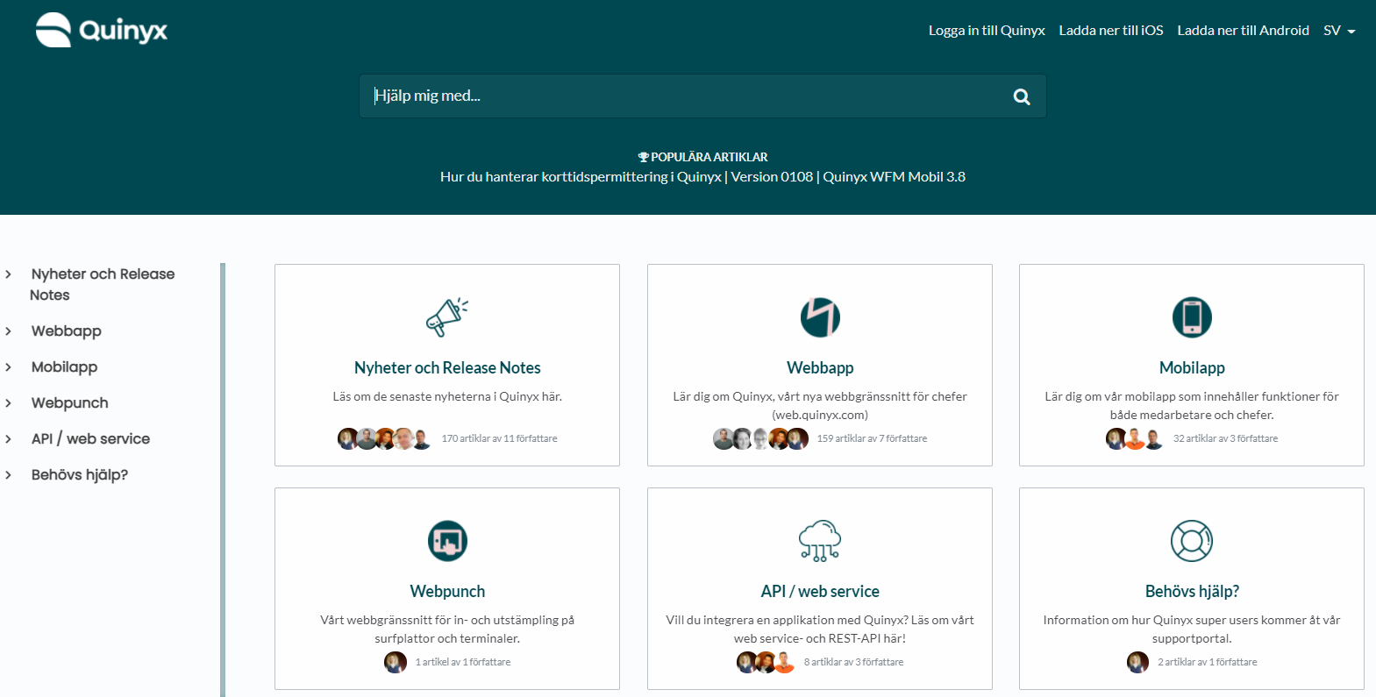Select Behövs hjälp? in the sidebar

pyautogui.click(x=80, y=475)
